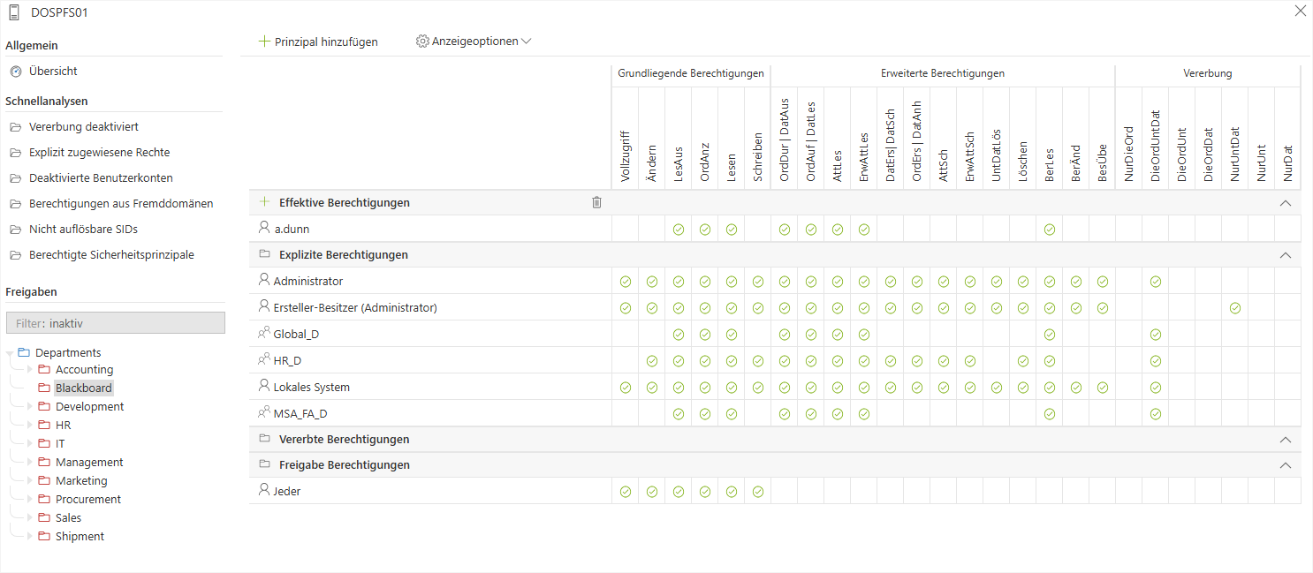Toggle LesAus permission for Global_D

click(x=679, y=335)
